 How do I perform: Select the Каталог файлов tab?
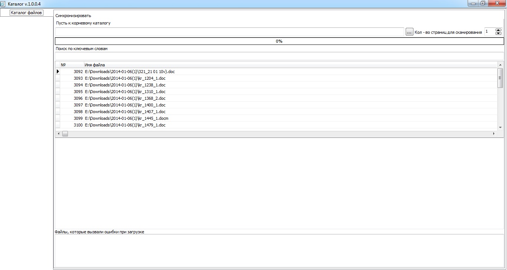27,13
